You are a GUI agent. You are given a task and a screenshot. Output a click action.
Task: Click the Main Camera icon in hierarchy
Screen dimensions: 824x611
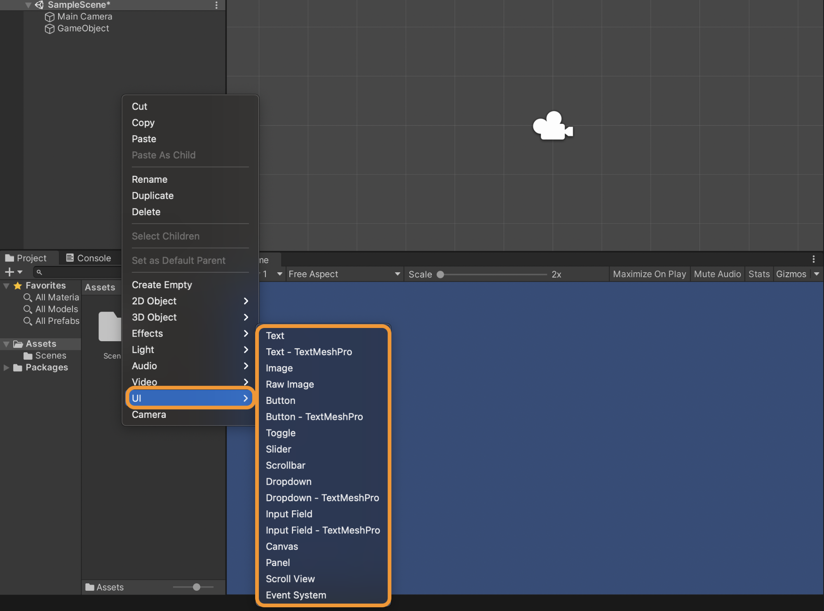[48, 16]
